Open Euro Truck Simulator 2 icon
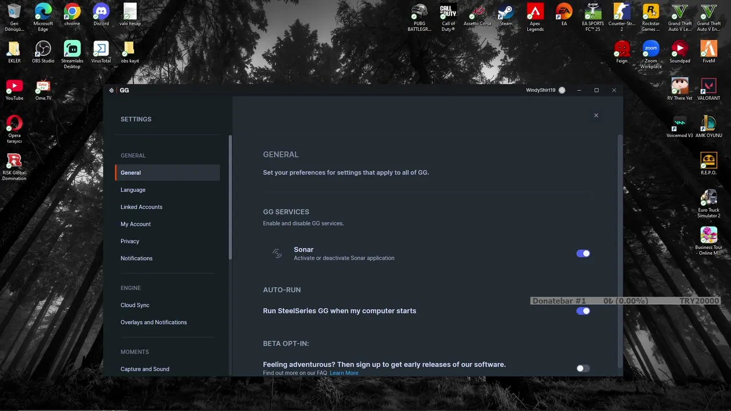Screen dimensions: 731x411 coord(709,198)
